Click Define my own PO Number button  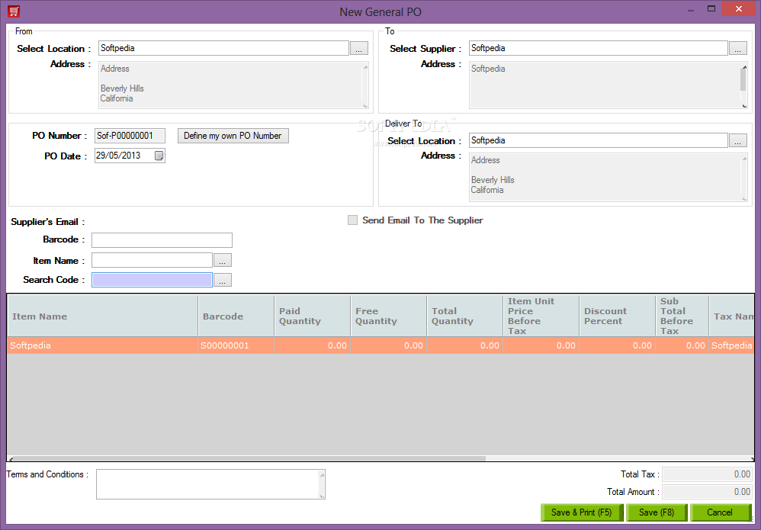pyautogui.click(x=233, y=136)
